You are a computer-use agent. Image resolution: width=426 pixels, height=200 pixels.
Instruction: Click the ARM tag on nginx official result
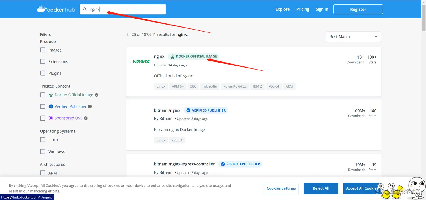(x=289, y=86)
